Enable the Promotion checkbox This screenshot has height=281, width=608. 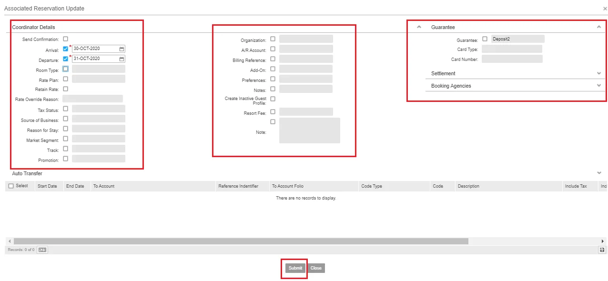[66, 159]
